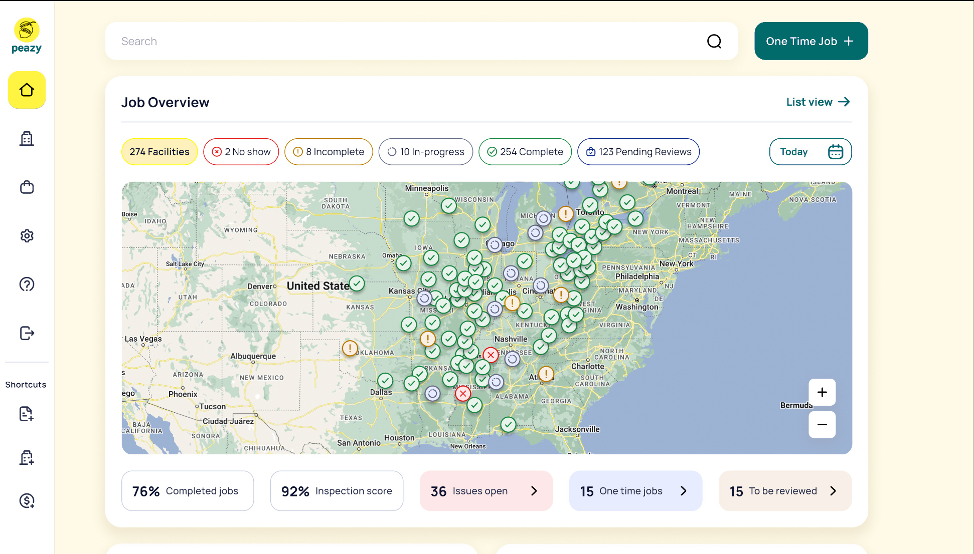Open the settings gear icon
The image size is (974, 554).
pyautogui.click(x=27, y=236)
